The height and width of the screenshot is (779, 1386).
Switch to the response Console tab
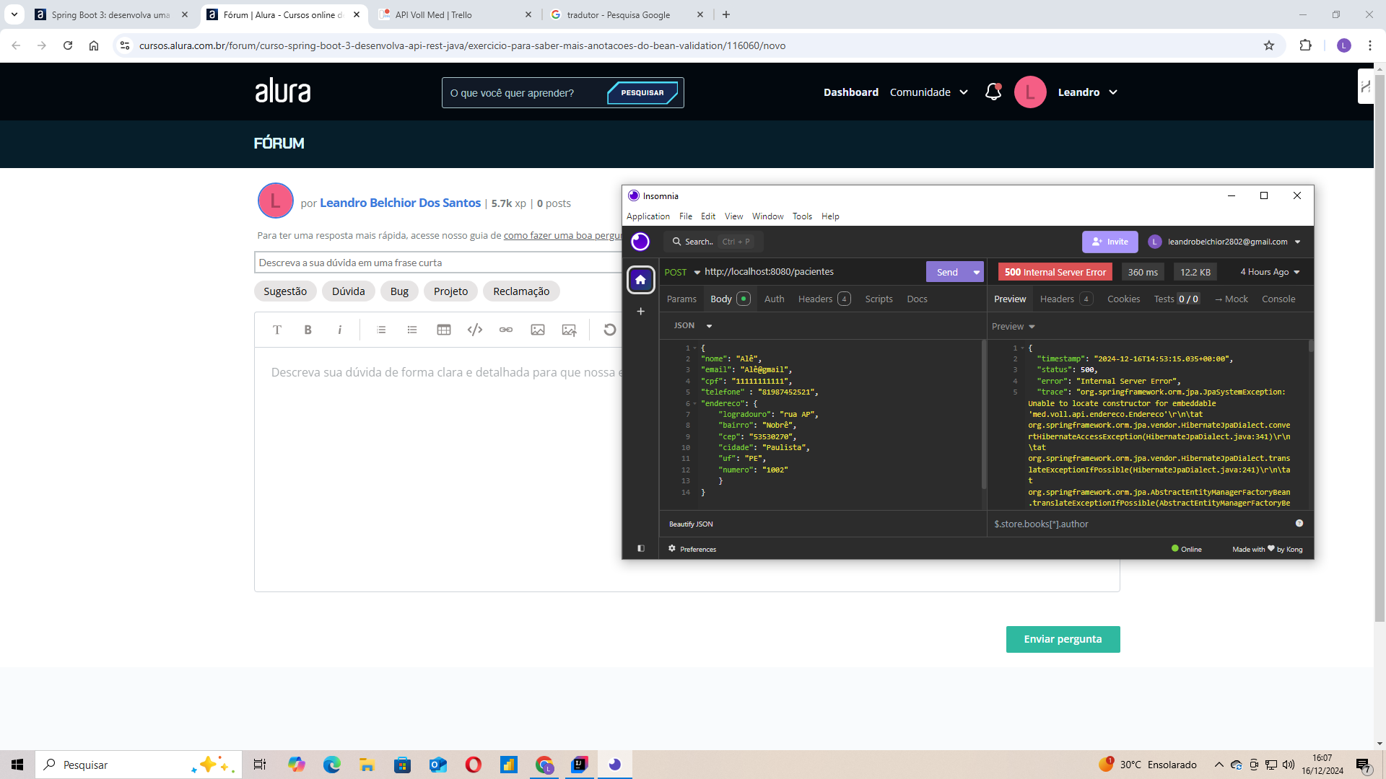click(1278, 299)
